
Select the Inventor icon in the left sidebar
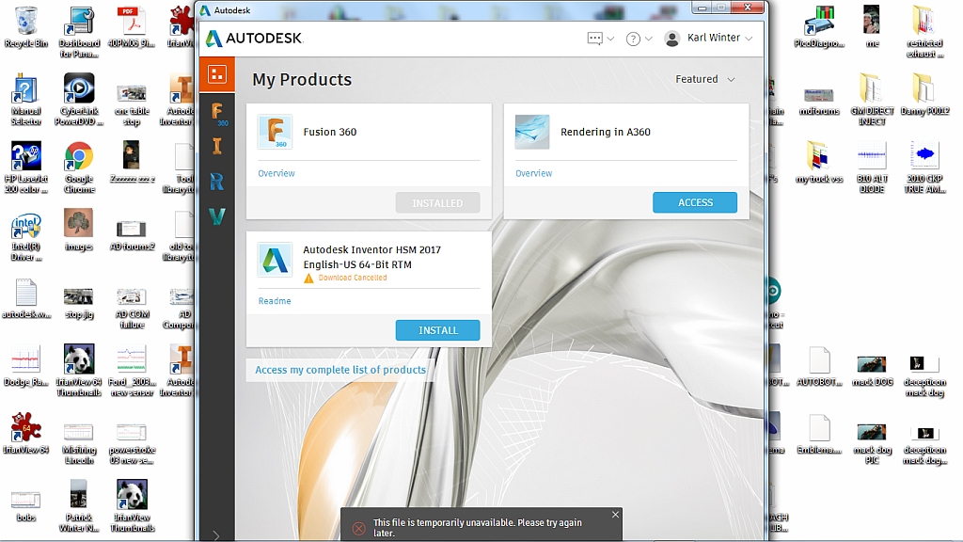coord(217,147)
